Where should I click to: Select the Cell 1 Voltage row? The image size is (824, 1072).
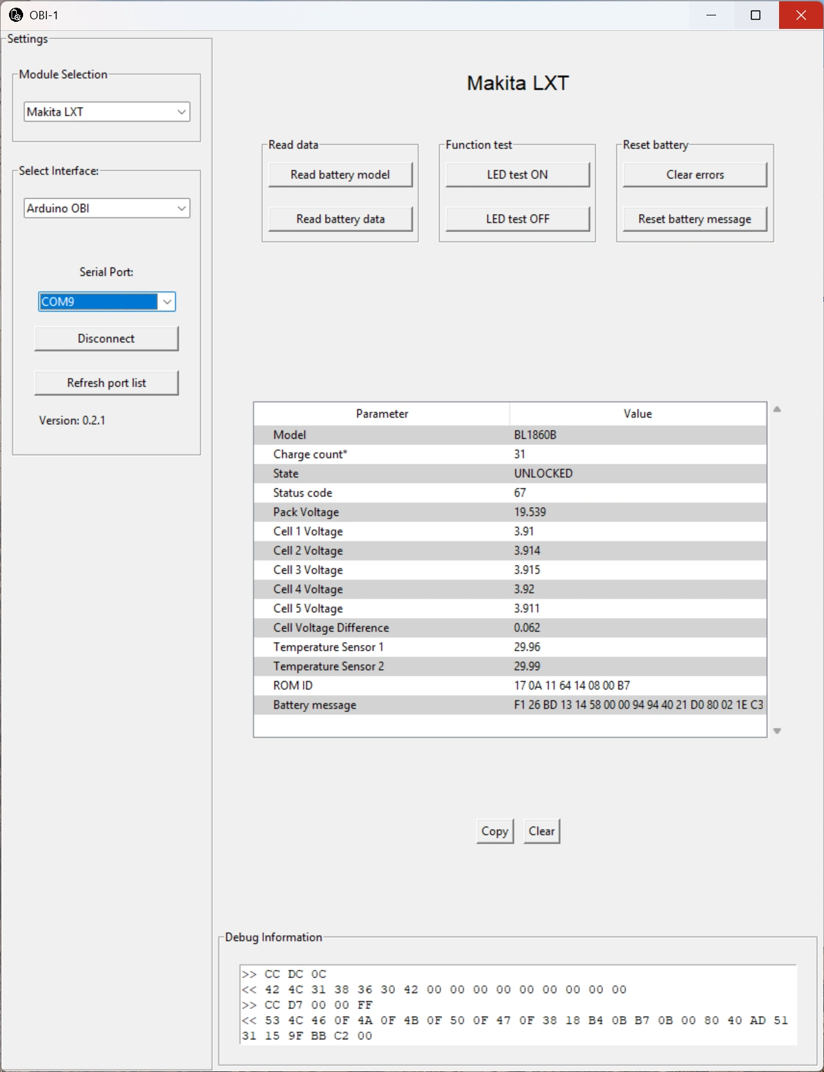510,532
